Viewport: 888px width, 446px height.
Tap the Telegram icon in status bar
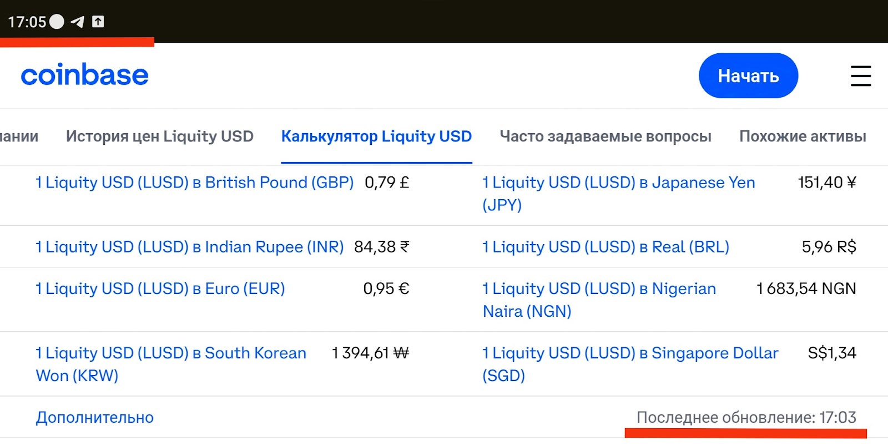coord(78,22)
